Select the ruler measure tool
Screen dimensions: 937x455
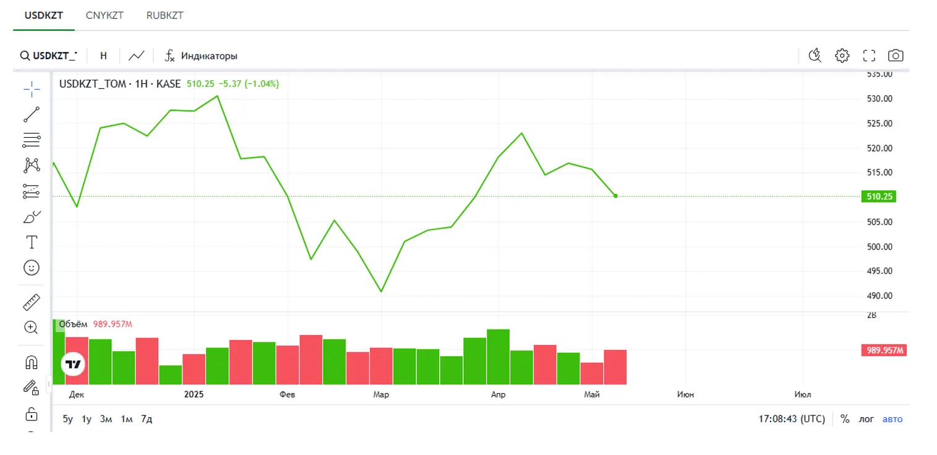(32, 302)
